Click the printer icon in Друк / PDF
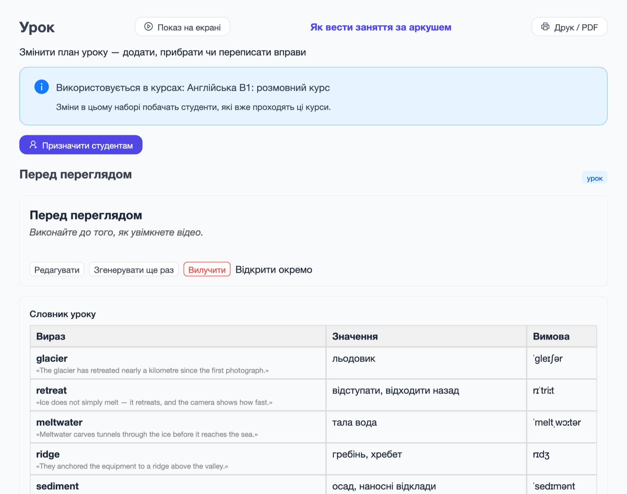Screen dimensions: 627x494 tap(545, 27)
